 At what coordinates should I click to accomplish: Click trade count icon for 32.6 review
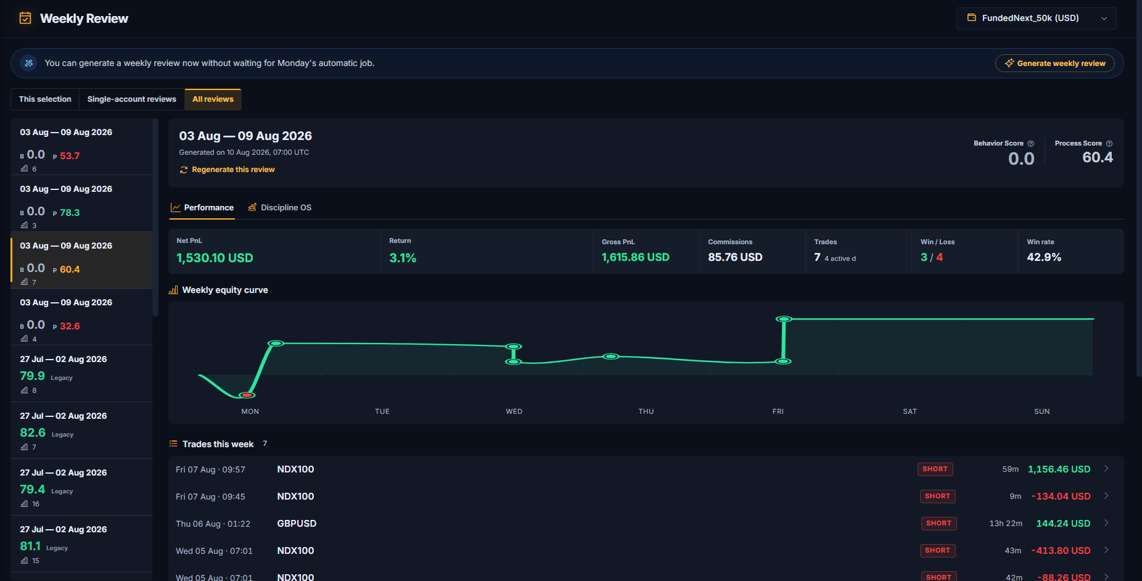click(25, 339)
